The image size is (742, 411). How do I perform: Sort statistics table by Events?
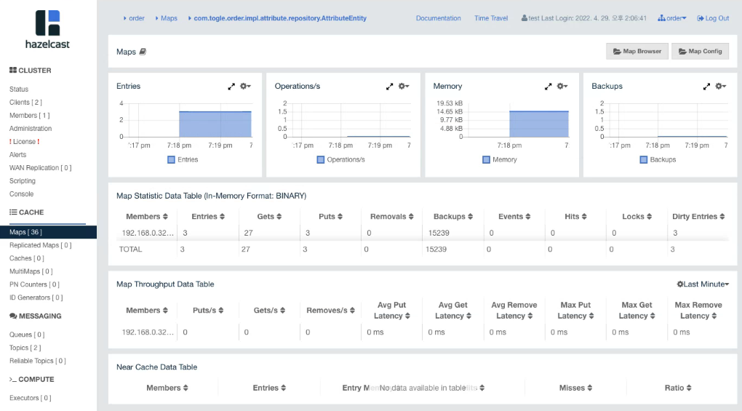click(514, 217)
